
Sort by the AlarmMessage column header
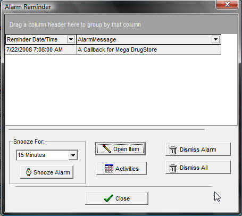point(144,39)
